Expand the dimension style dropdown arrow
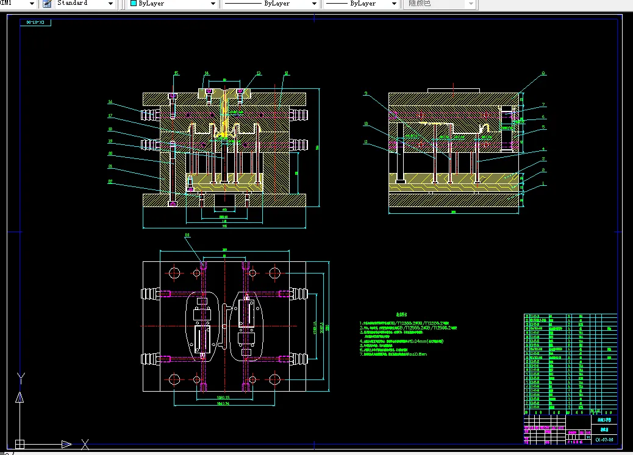Screen dimensions: 633x455 click(x=32, y=4)
